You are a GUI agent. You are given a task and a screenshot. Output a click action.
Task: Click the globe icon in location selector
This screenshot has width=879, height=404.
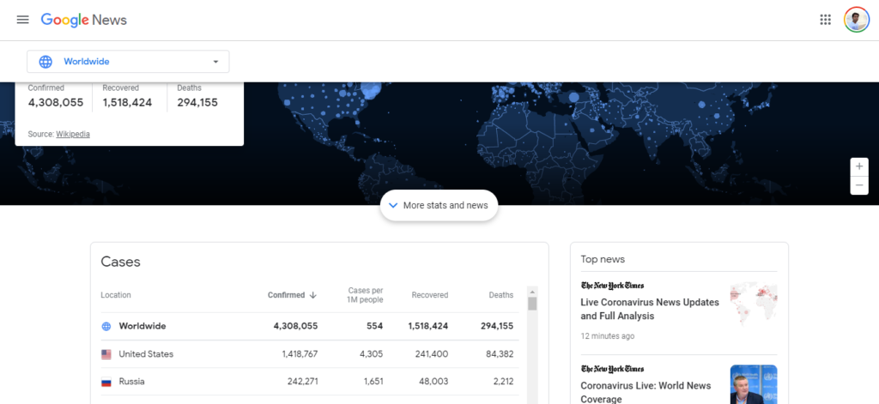45,62
